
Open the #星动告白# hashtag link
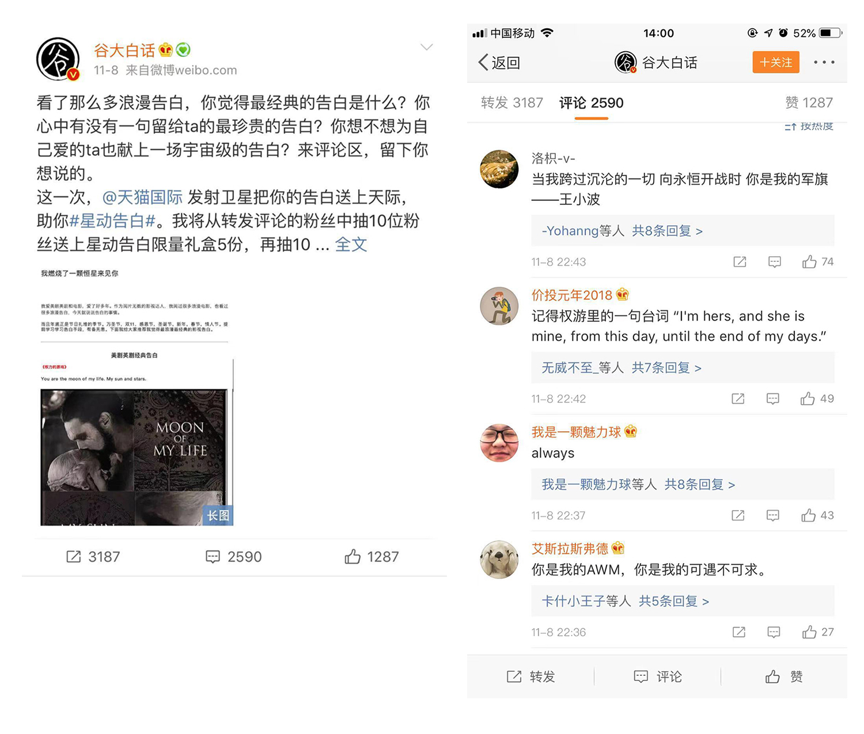coord(112,220)
